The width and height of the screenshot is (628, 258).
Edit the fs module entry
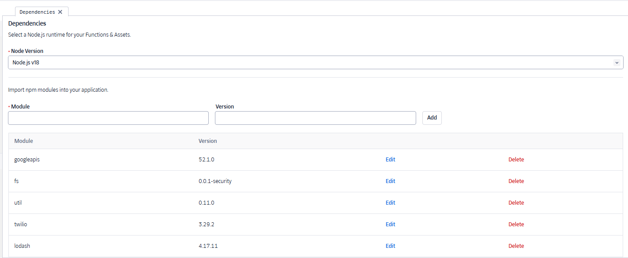point(391,181)
